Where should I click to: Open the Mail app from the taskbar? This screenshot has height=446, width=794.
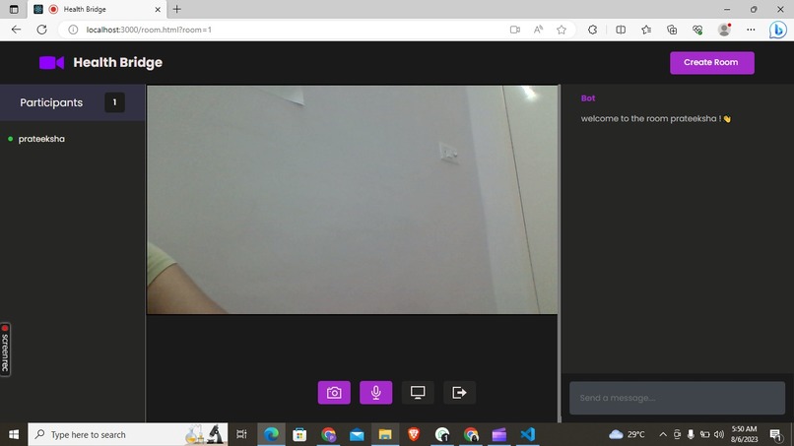[x=357, y=434]
